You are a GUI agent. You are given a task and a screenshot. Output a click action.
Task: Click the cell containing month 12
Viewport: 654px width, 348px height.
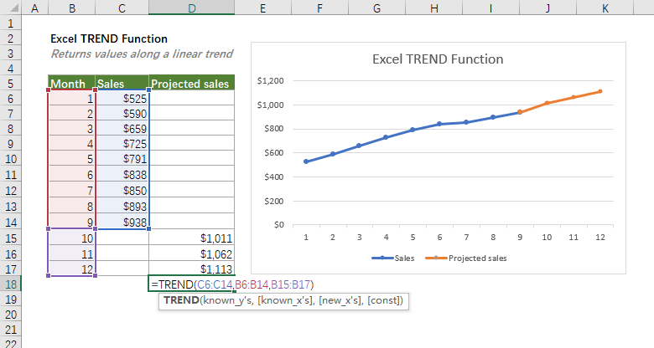[71, 269]
